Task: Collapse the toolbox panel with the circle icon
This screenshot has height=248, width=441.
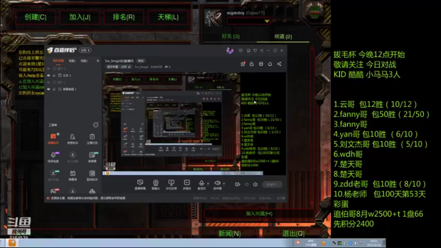Action: pos(95,125)
